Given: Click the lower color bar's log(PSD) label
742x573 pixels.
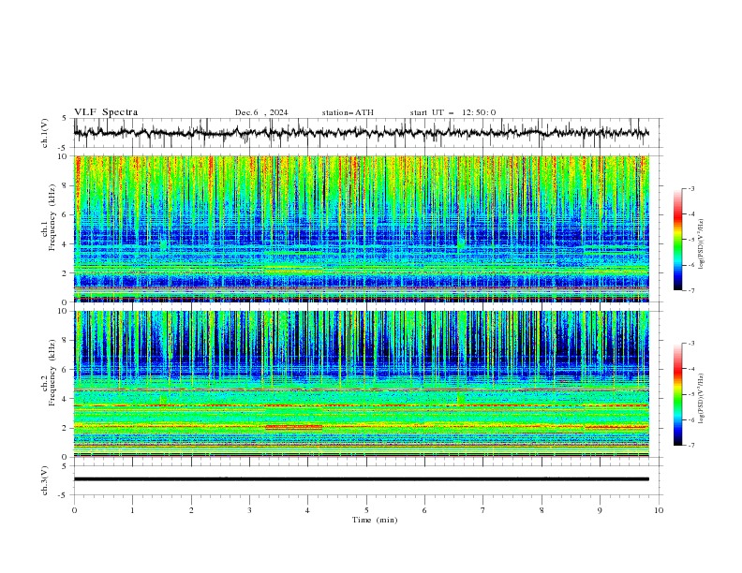Looking at the screenshot, I should pos(702,399).
